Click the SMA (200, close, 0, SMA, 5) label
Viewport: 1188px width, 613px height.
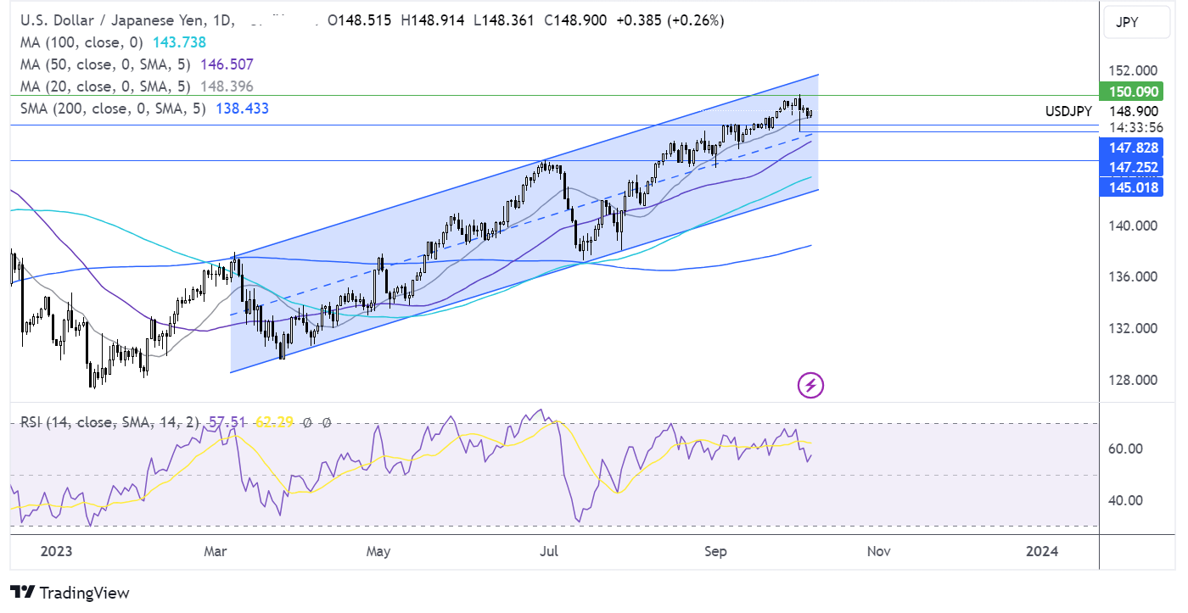(x=112, y=109)
